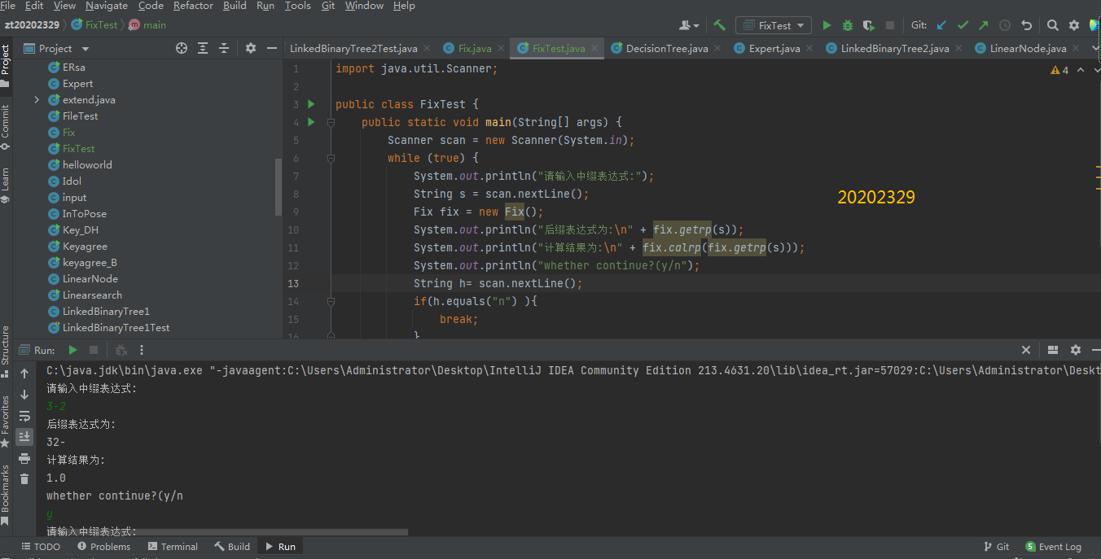The image size is (1101, 559).
Task: Expand the extend.java tree node
Action: 37,100
